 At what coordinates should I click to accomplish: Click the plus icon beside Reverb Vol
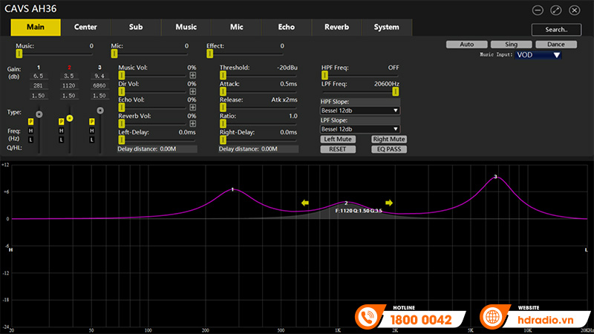(193, 124)
